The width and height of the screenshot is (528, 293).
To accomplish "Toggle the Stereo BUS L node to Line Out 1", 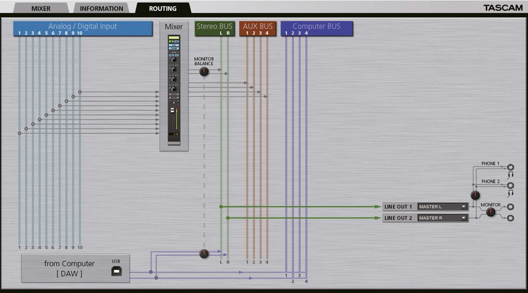I will (221, 207).
